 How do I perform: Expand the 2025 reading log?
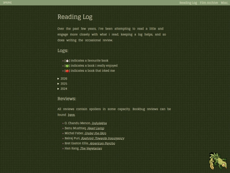[x=62, y=84]
